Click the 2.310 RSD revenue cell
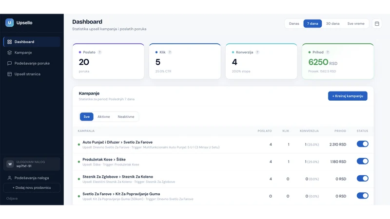Image resolution: width=390 pixels, height=219 pixels. (338, 145)
